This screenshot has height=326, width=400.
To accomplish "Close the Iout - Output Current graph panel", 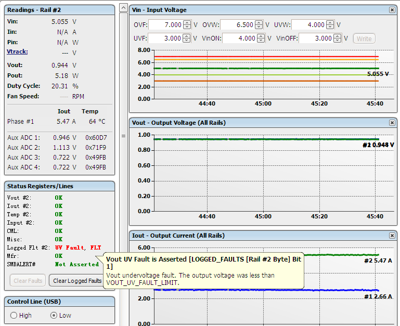I will pos(392,236).
